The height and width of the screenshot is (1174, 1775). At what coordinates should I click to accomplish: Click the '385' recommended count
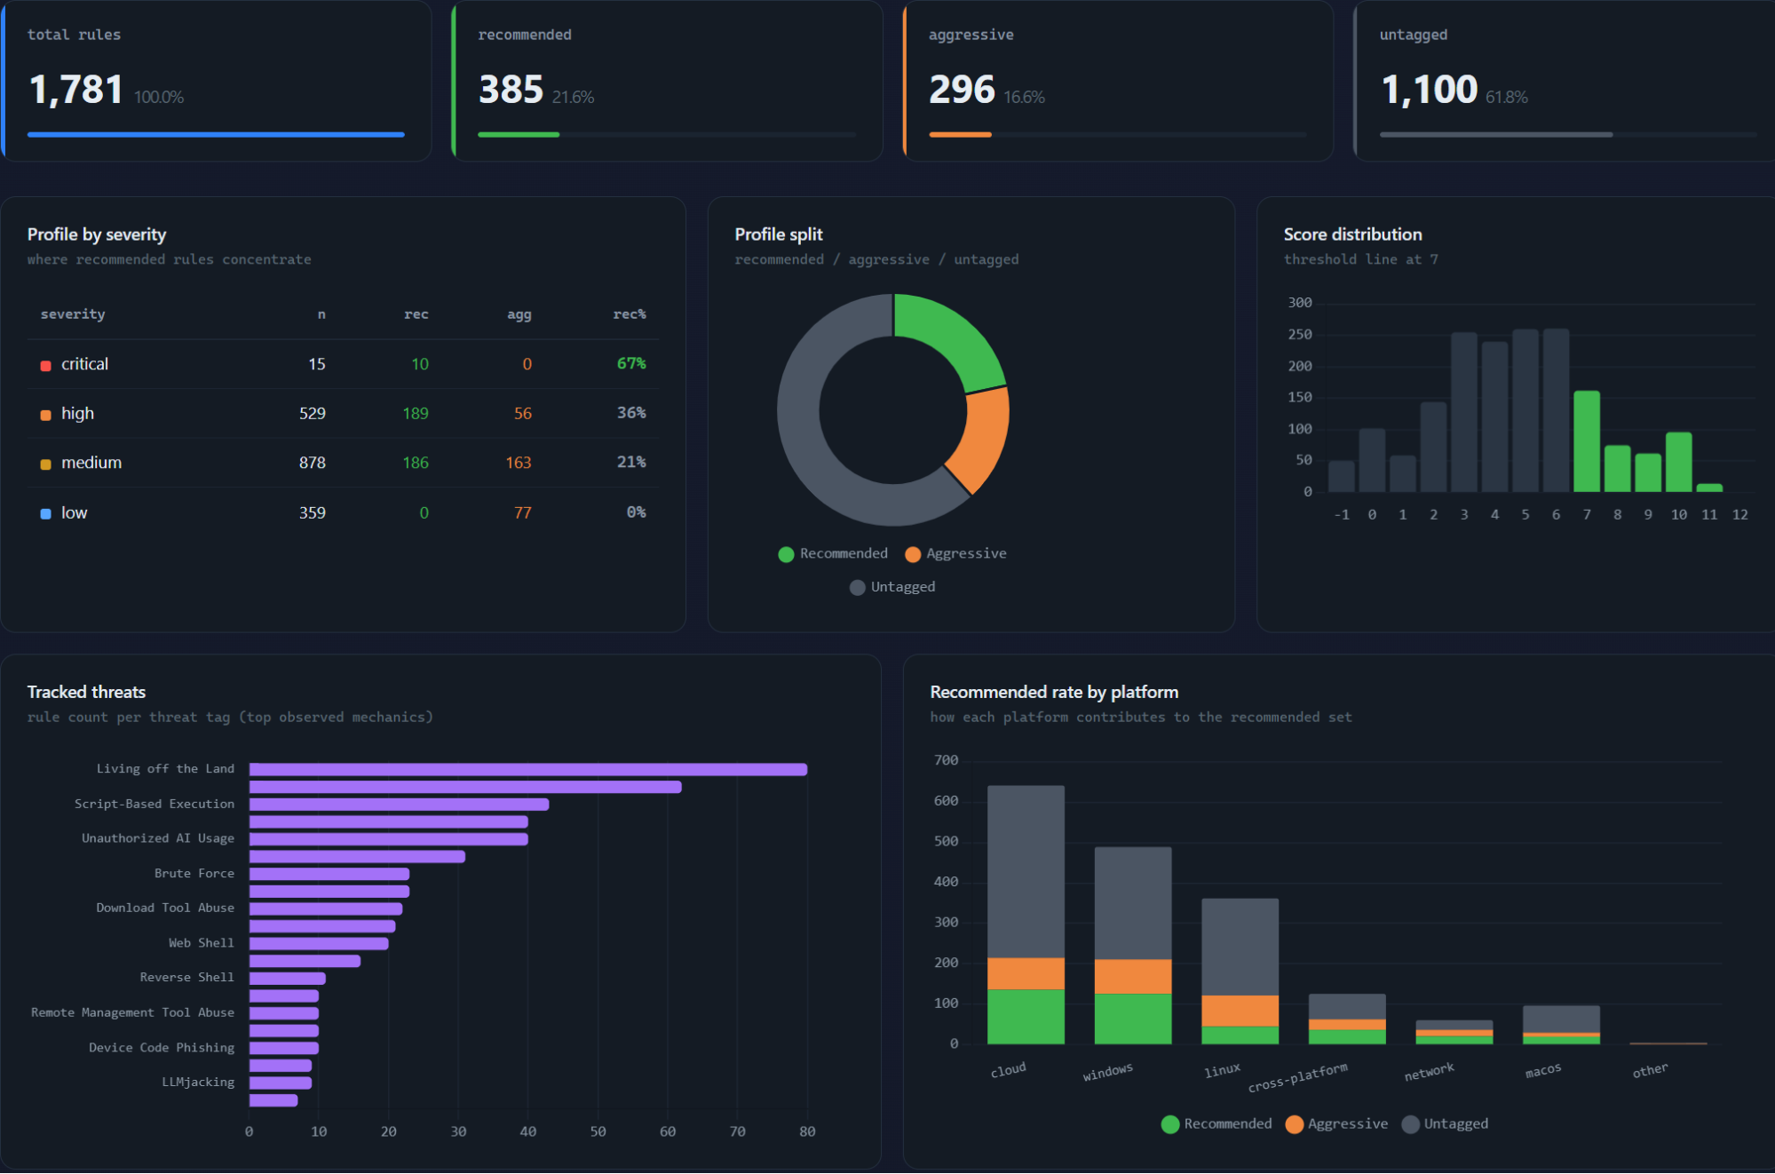[511, 90]
